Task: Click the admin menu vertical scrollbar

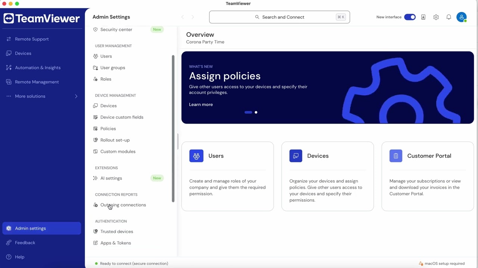Action: [x=173, y=129]
